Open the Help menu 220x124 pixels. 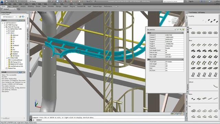click(x=82, y=4)
